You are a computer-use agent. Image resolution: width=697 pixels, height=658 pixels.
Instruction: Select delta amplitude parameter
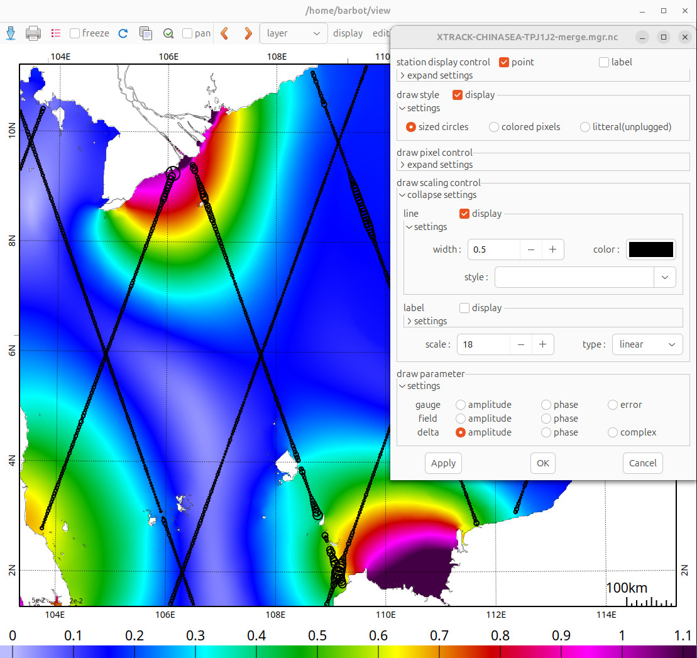pyautogui.click(x=461, y=432)
